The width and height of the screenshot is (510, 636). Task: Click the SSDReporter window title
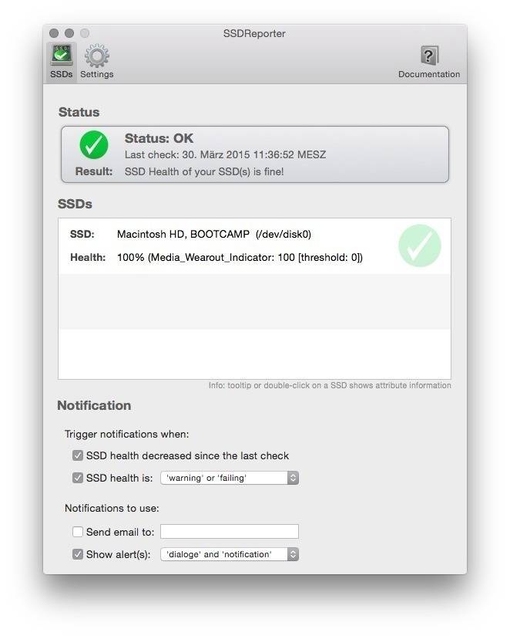click(254, 33)
